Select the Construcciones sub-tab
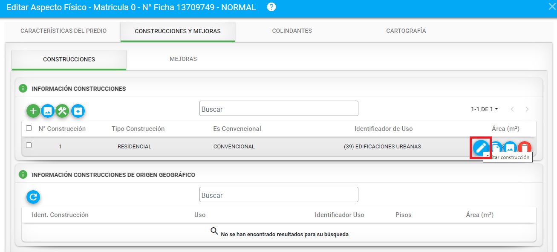 tap(69, 59)
